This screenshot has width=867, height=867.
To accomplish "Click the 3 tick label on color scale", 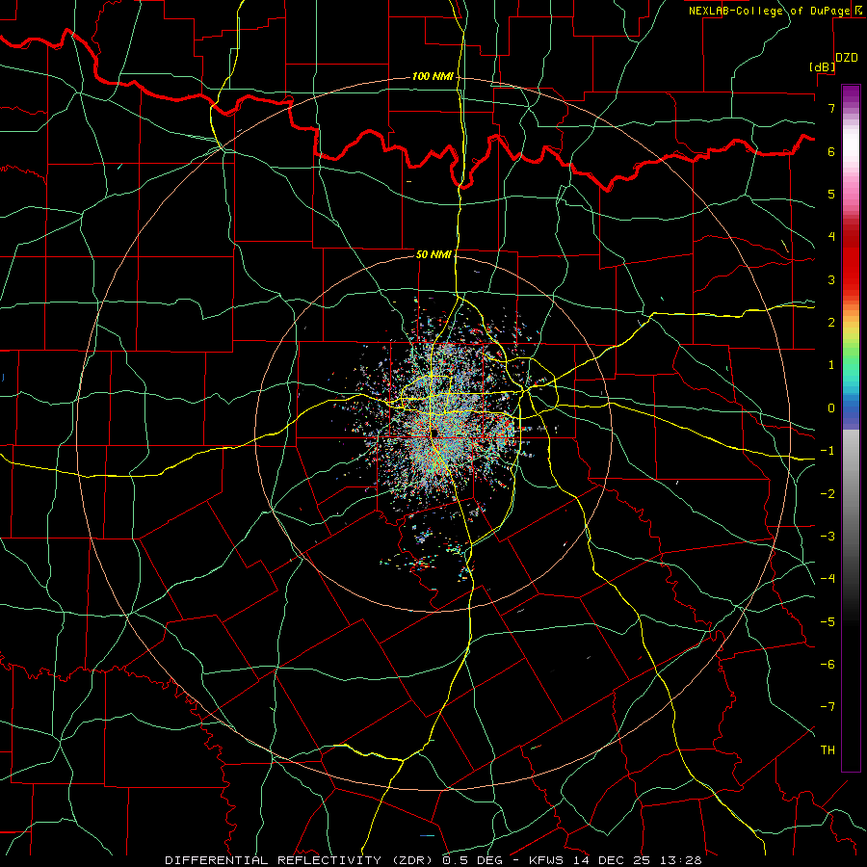I will [831, 279].
